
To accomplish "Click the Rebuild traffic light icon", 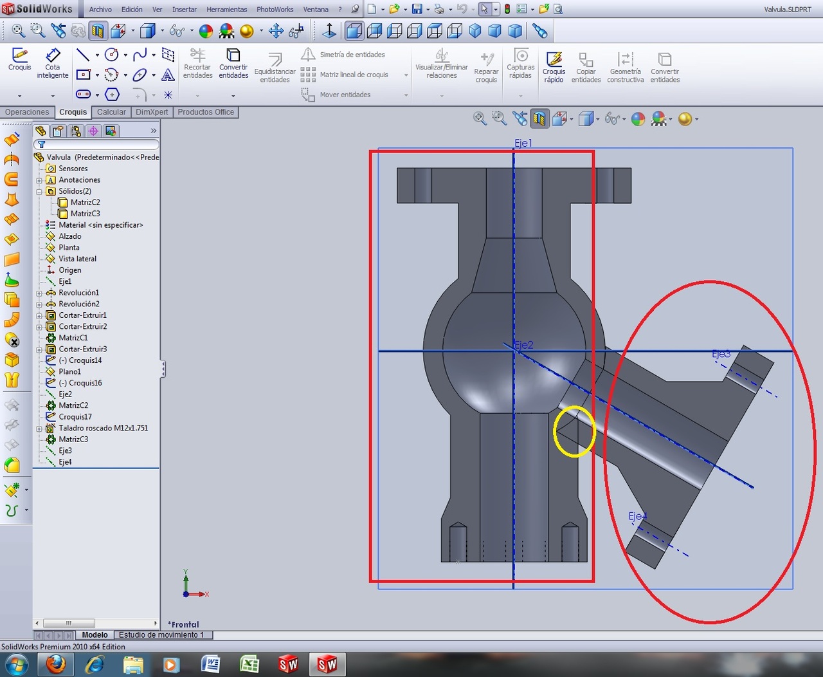I will (507, 9).
